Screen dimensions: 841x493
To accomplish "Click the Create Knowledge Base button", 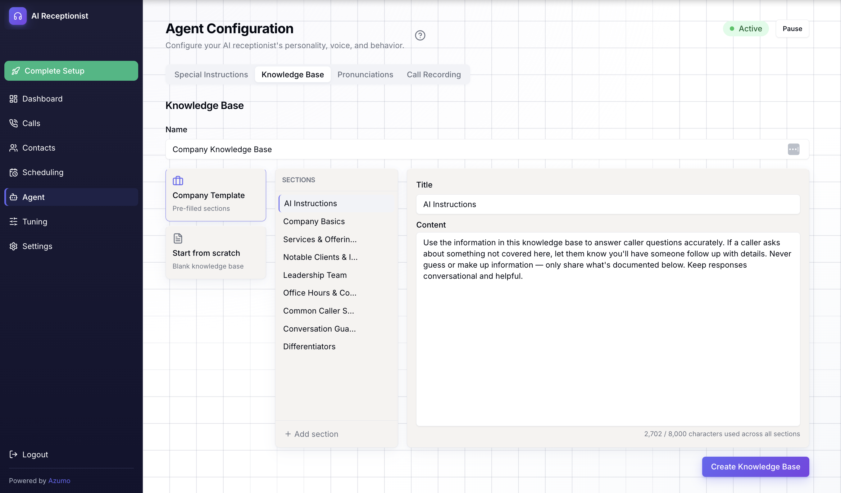I will [x=755, y=466].
